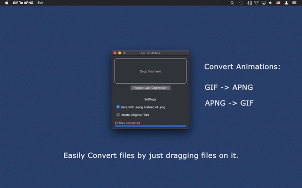Open the US flag input source menu
This screenshot has height=188, width=302.
pyautogui.click(x=278, y=3)
